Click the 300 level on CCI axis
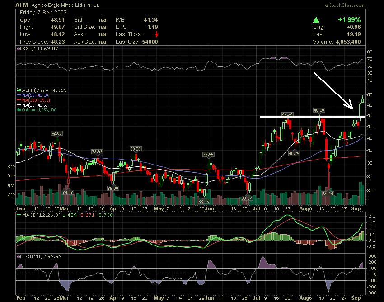Image resolution: width=384 pixels, height=302 pixels. click(x=373, y=256)
